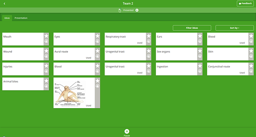Viewport: 256px width, 137px height.
Task: Open the Feedback button
Action: pyautogui.click(x=245, y=3)
